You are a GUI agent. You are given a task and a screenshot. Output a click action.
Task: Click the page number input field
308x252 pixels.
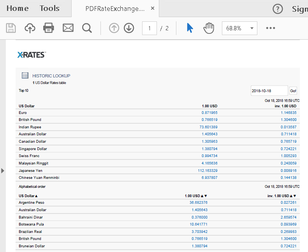(150, 28)
